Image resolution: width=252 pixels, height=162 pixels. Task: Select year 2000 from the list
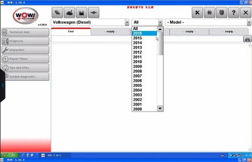tap(145, 109)
